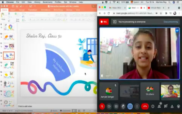Image resolution: width=182 pixels, height=114 pixels.
Task: Toggle captions button in Meet
Action: click(x=116, y=106)
